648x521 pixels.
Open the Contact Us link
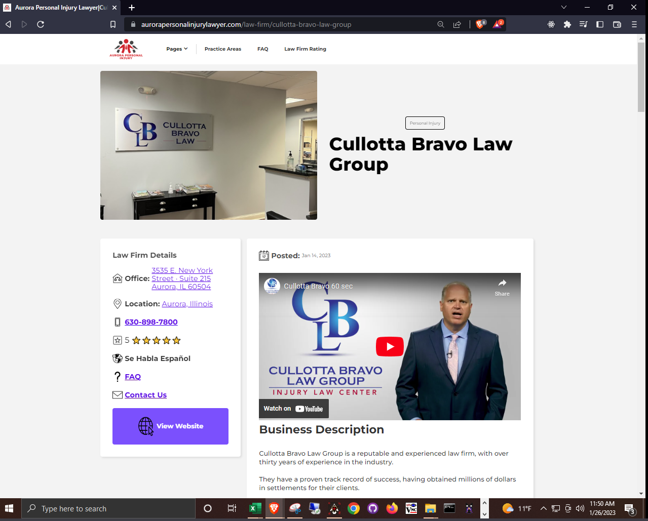(146, 395)
